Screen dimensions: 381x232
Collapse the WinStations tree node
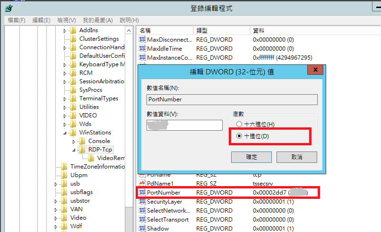tap(65, 133)
